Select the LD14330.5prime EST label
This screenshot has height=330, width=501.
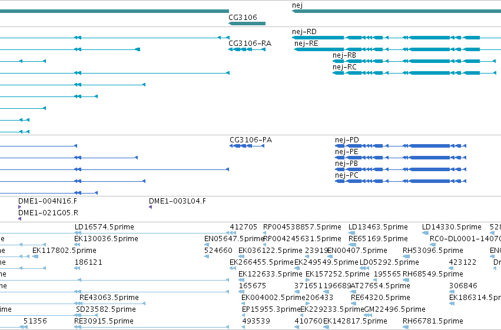pos(452,227)
